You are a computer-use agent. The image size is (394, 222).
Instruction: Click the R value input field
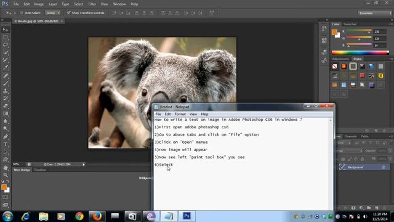tap(380, 31)
